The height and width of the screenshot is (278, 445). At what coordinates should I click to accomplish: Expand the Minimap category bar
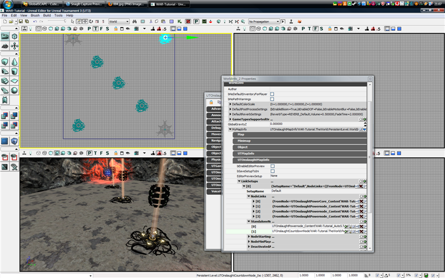[300, 141]
